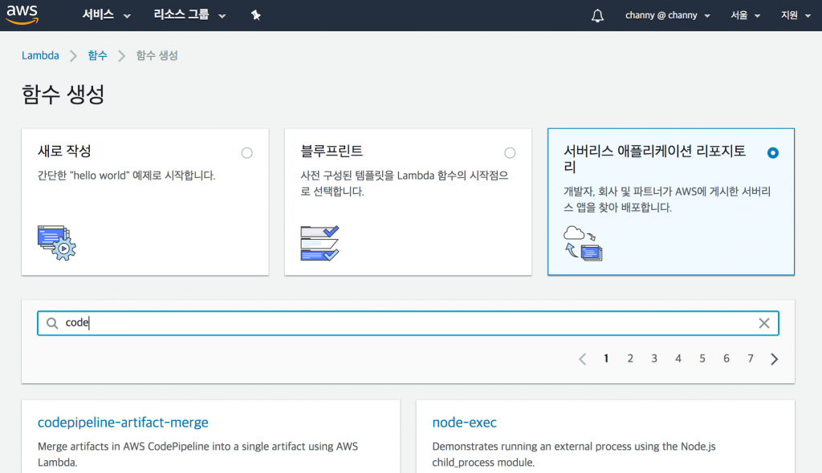The image size is (822, 473).
Task: Expand the 서비스 dropdown menu
Action: click(x=107, y=15)
